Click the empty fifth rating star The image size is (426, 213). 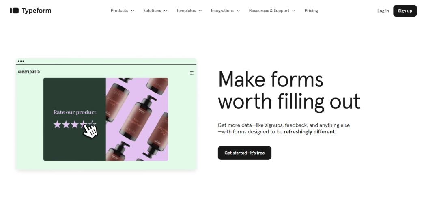point(93,124)
